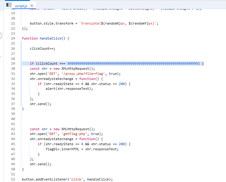Click flagDiv.innerHTML assignment line
Screen dimensions: 226x182
click(82, 149)
